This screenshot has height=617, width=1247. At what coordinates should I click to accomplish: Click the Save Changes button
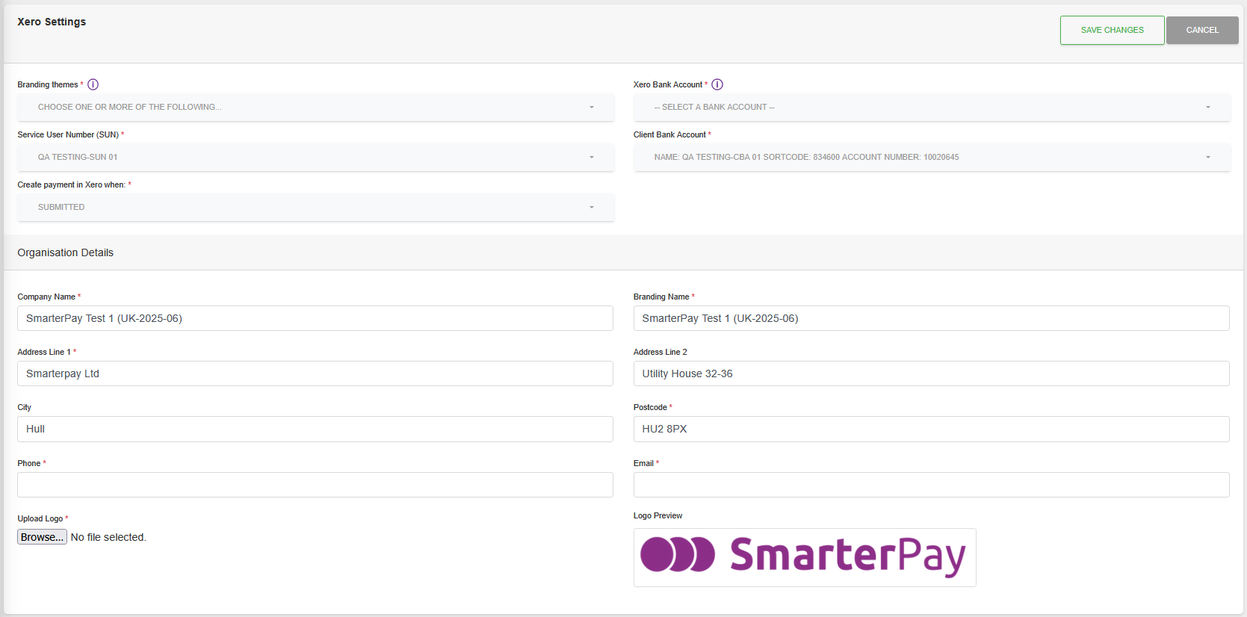point(1112,30)
